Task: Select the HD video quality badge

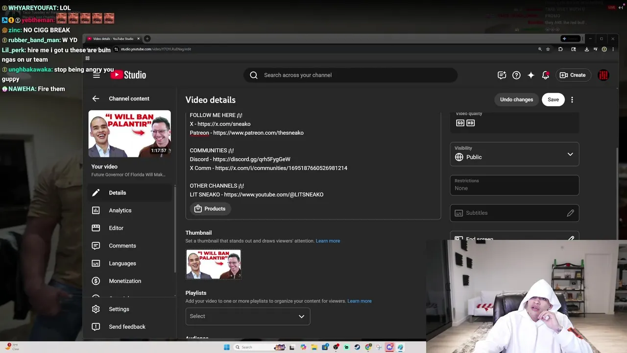Action: [x=470, y=123]
